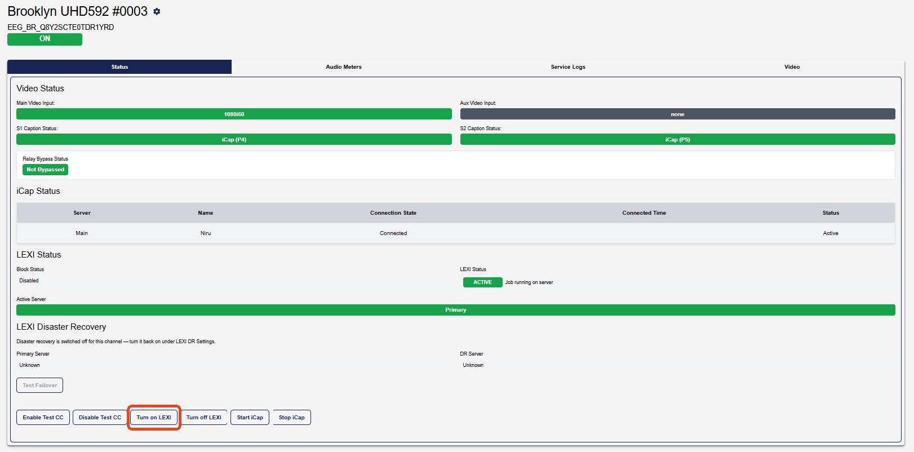Open encoder settings gear icon
The height and width of the screenshot is (452, 914).
pyautogui.click(x=157, y=11)
